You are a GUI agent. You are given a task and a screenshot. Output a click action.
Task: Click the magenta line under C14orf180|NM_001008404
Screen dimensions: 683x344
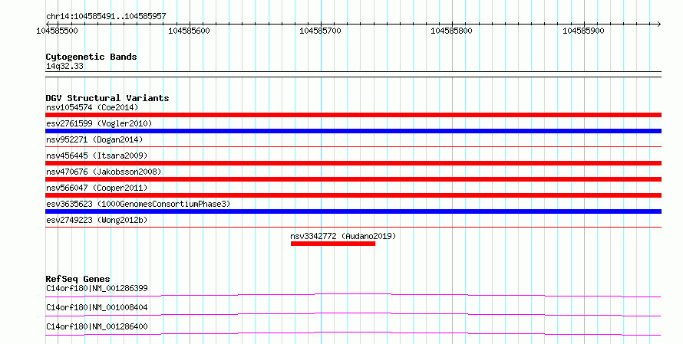353,314
